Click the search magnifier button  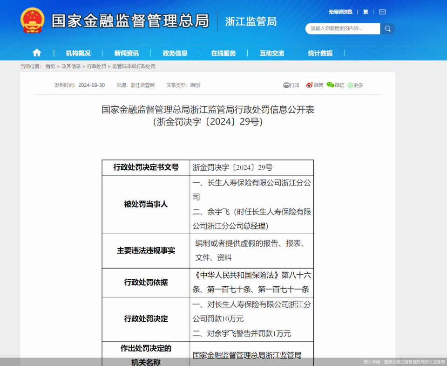click(387, 28)
